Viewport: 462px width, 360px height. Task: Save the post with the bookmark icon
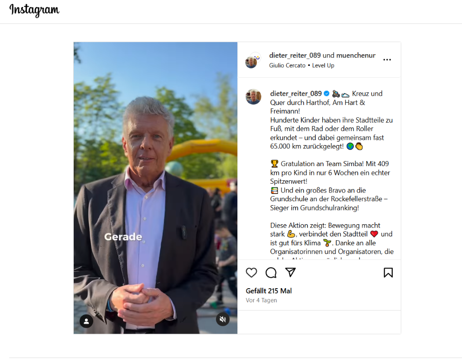(x=388, y=273)
